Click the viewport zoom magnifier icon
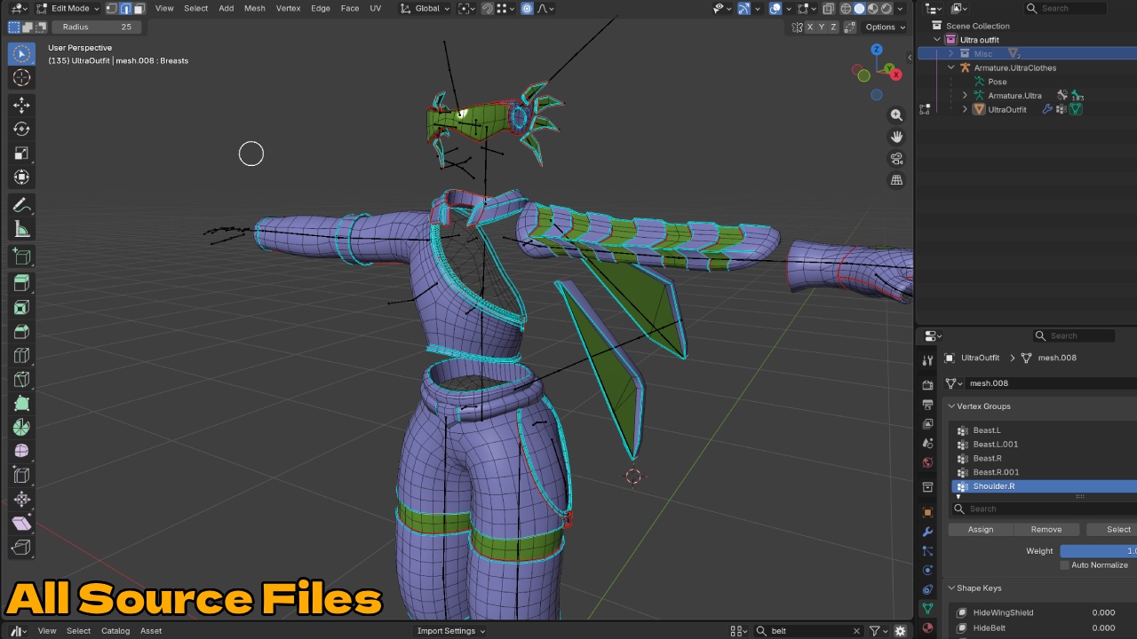The height and width of the screenshot is (639, 1137). (896, 114)
